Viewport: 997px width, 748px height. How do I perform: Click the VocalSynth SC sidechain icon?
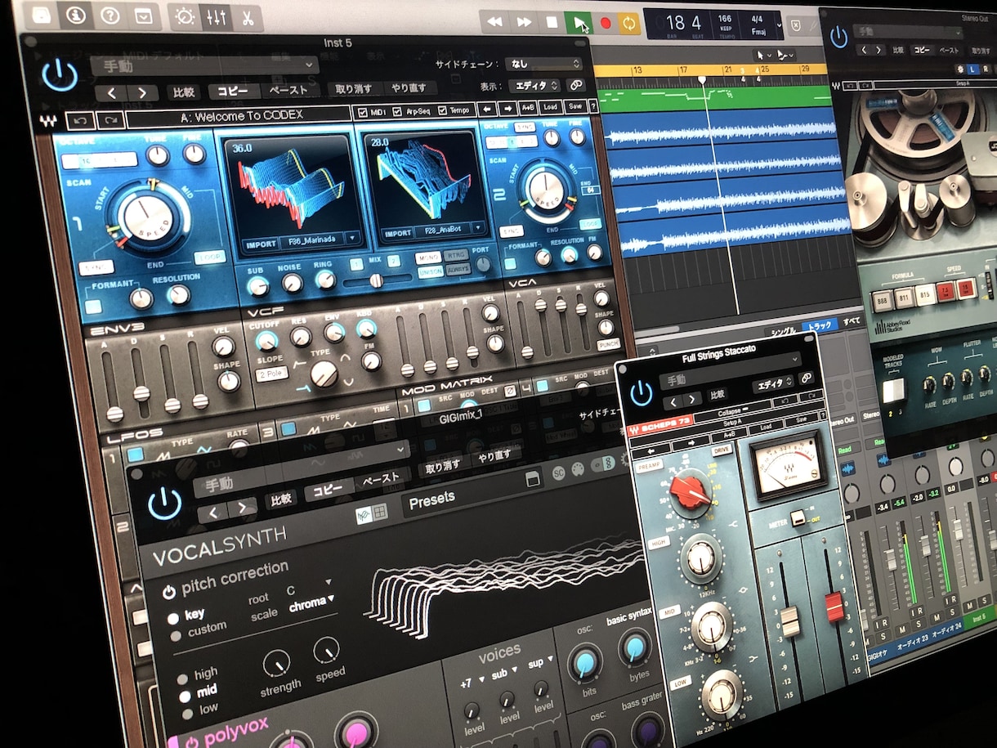(x=559, y=472)
